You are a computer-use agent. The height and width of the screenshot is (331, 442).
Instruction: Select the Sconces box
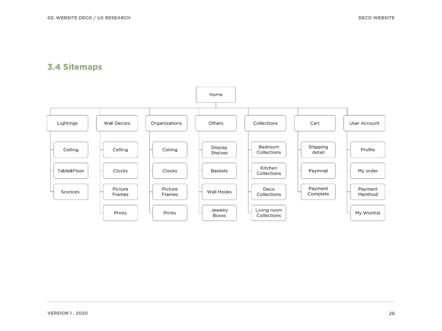pyautogui.click(x=71, y=192)
